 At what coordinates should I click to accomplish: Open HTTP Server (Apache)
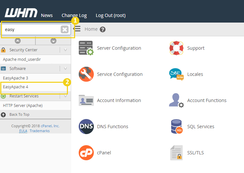[x=23, y=106]
